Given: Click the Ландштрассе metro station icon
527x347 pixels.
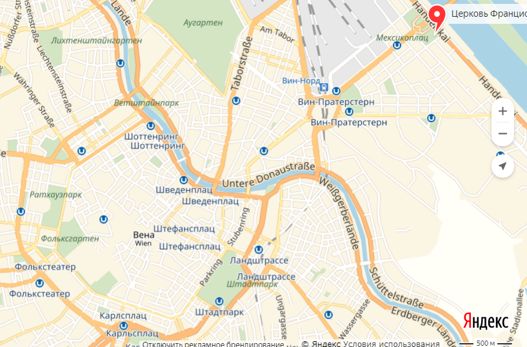Looking at the screenshot, I should click(259, 250).
